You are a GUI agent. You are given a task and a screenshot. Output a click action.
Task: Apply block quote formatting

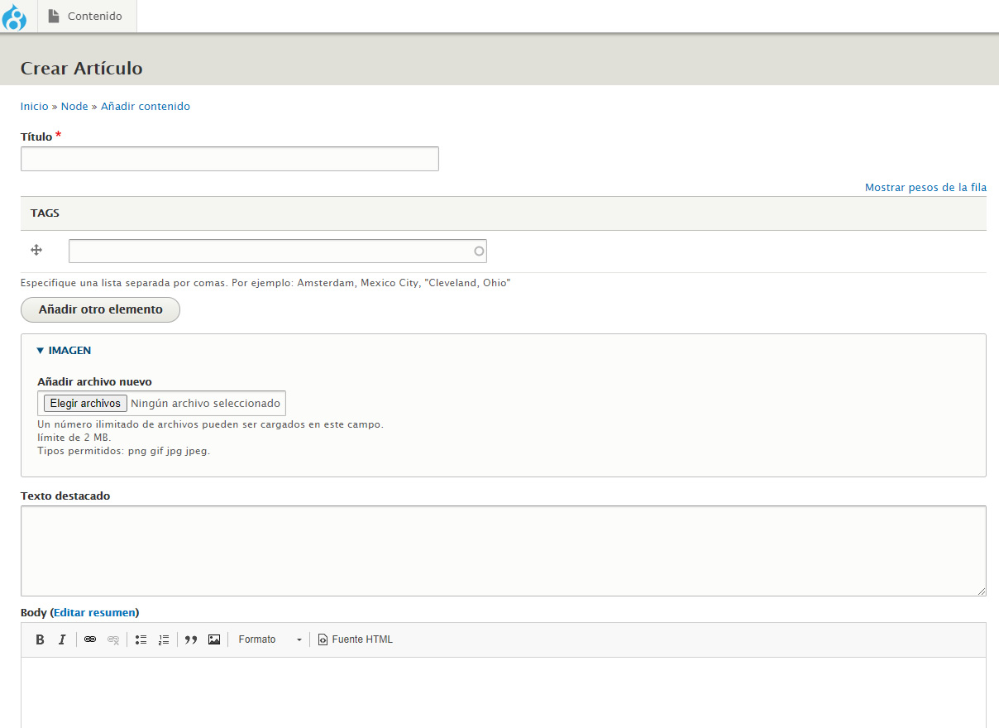(191, 639)
